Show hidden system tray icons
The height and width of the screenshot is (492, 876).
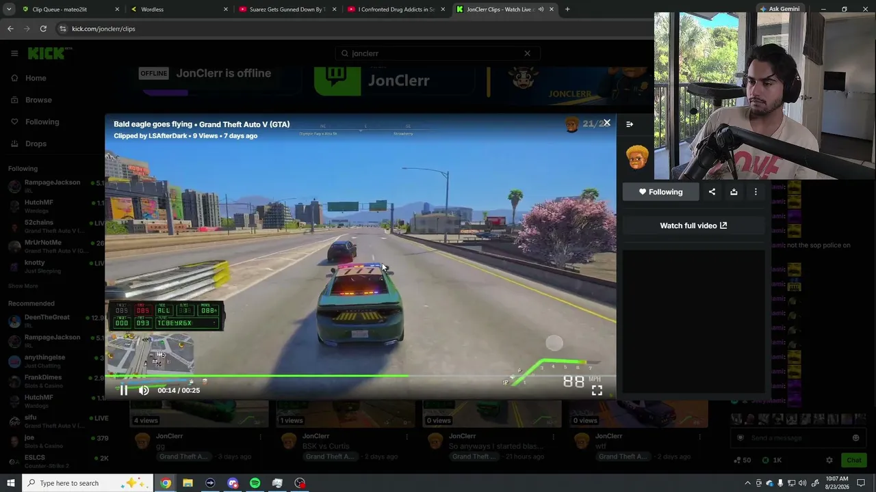tap(747, 483)
